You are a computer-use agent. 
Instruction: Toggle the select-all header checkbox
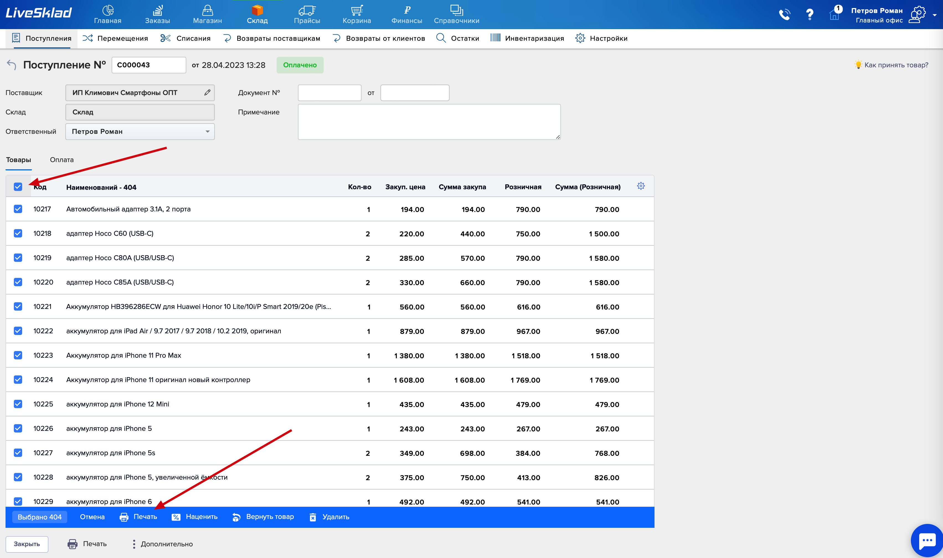coord(18,187)
